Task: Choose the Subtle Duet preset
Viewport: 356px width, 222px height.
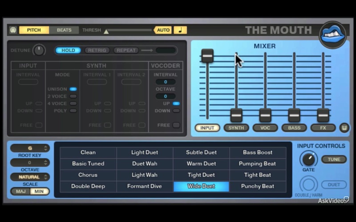Action: pyautogui.click(x=201, y=152)
